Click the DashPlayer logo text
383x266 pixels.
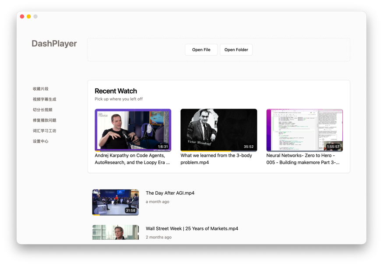tap(53, 44)
